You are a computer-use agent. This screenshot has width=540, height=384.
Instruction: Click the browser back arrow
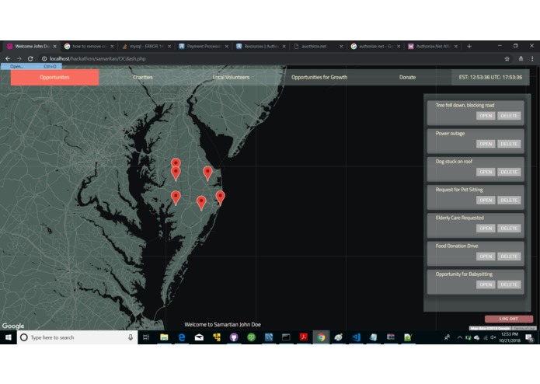click(8, 58)
